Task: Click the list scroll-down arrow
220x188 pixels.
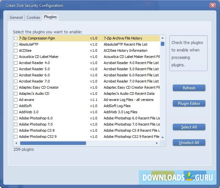Action: click(162, 137)
